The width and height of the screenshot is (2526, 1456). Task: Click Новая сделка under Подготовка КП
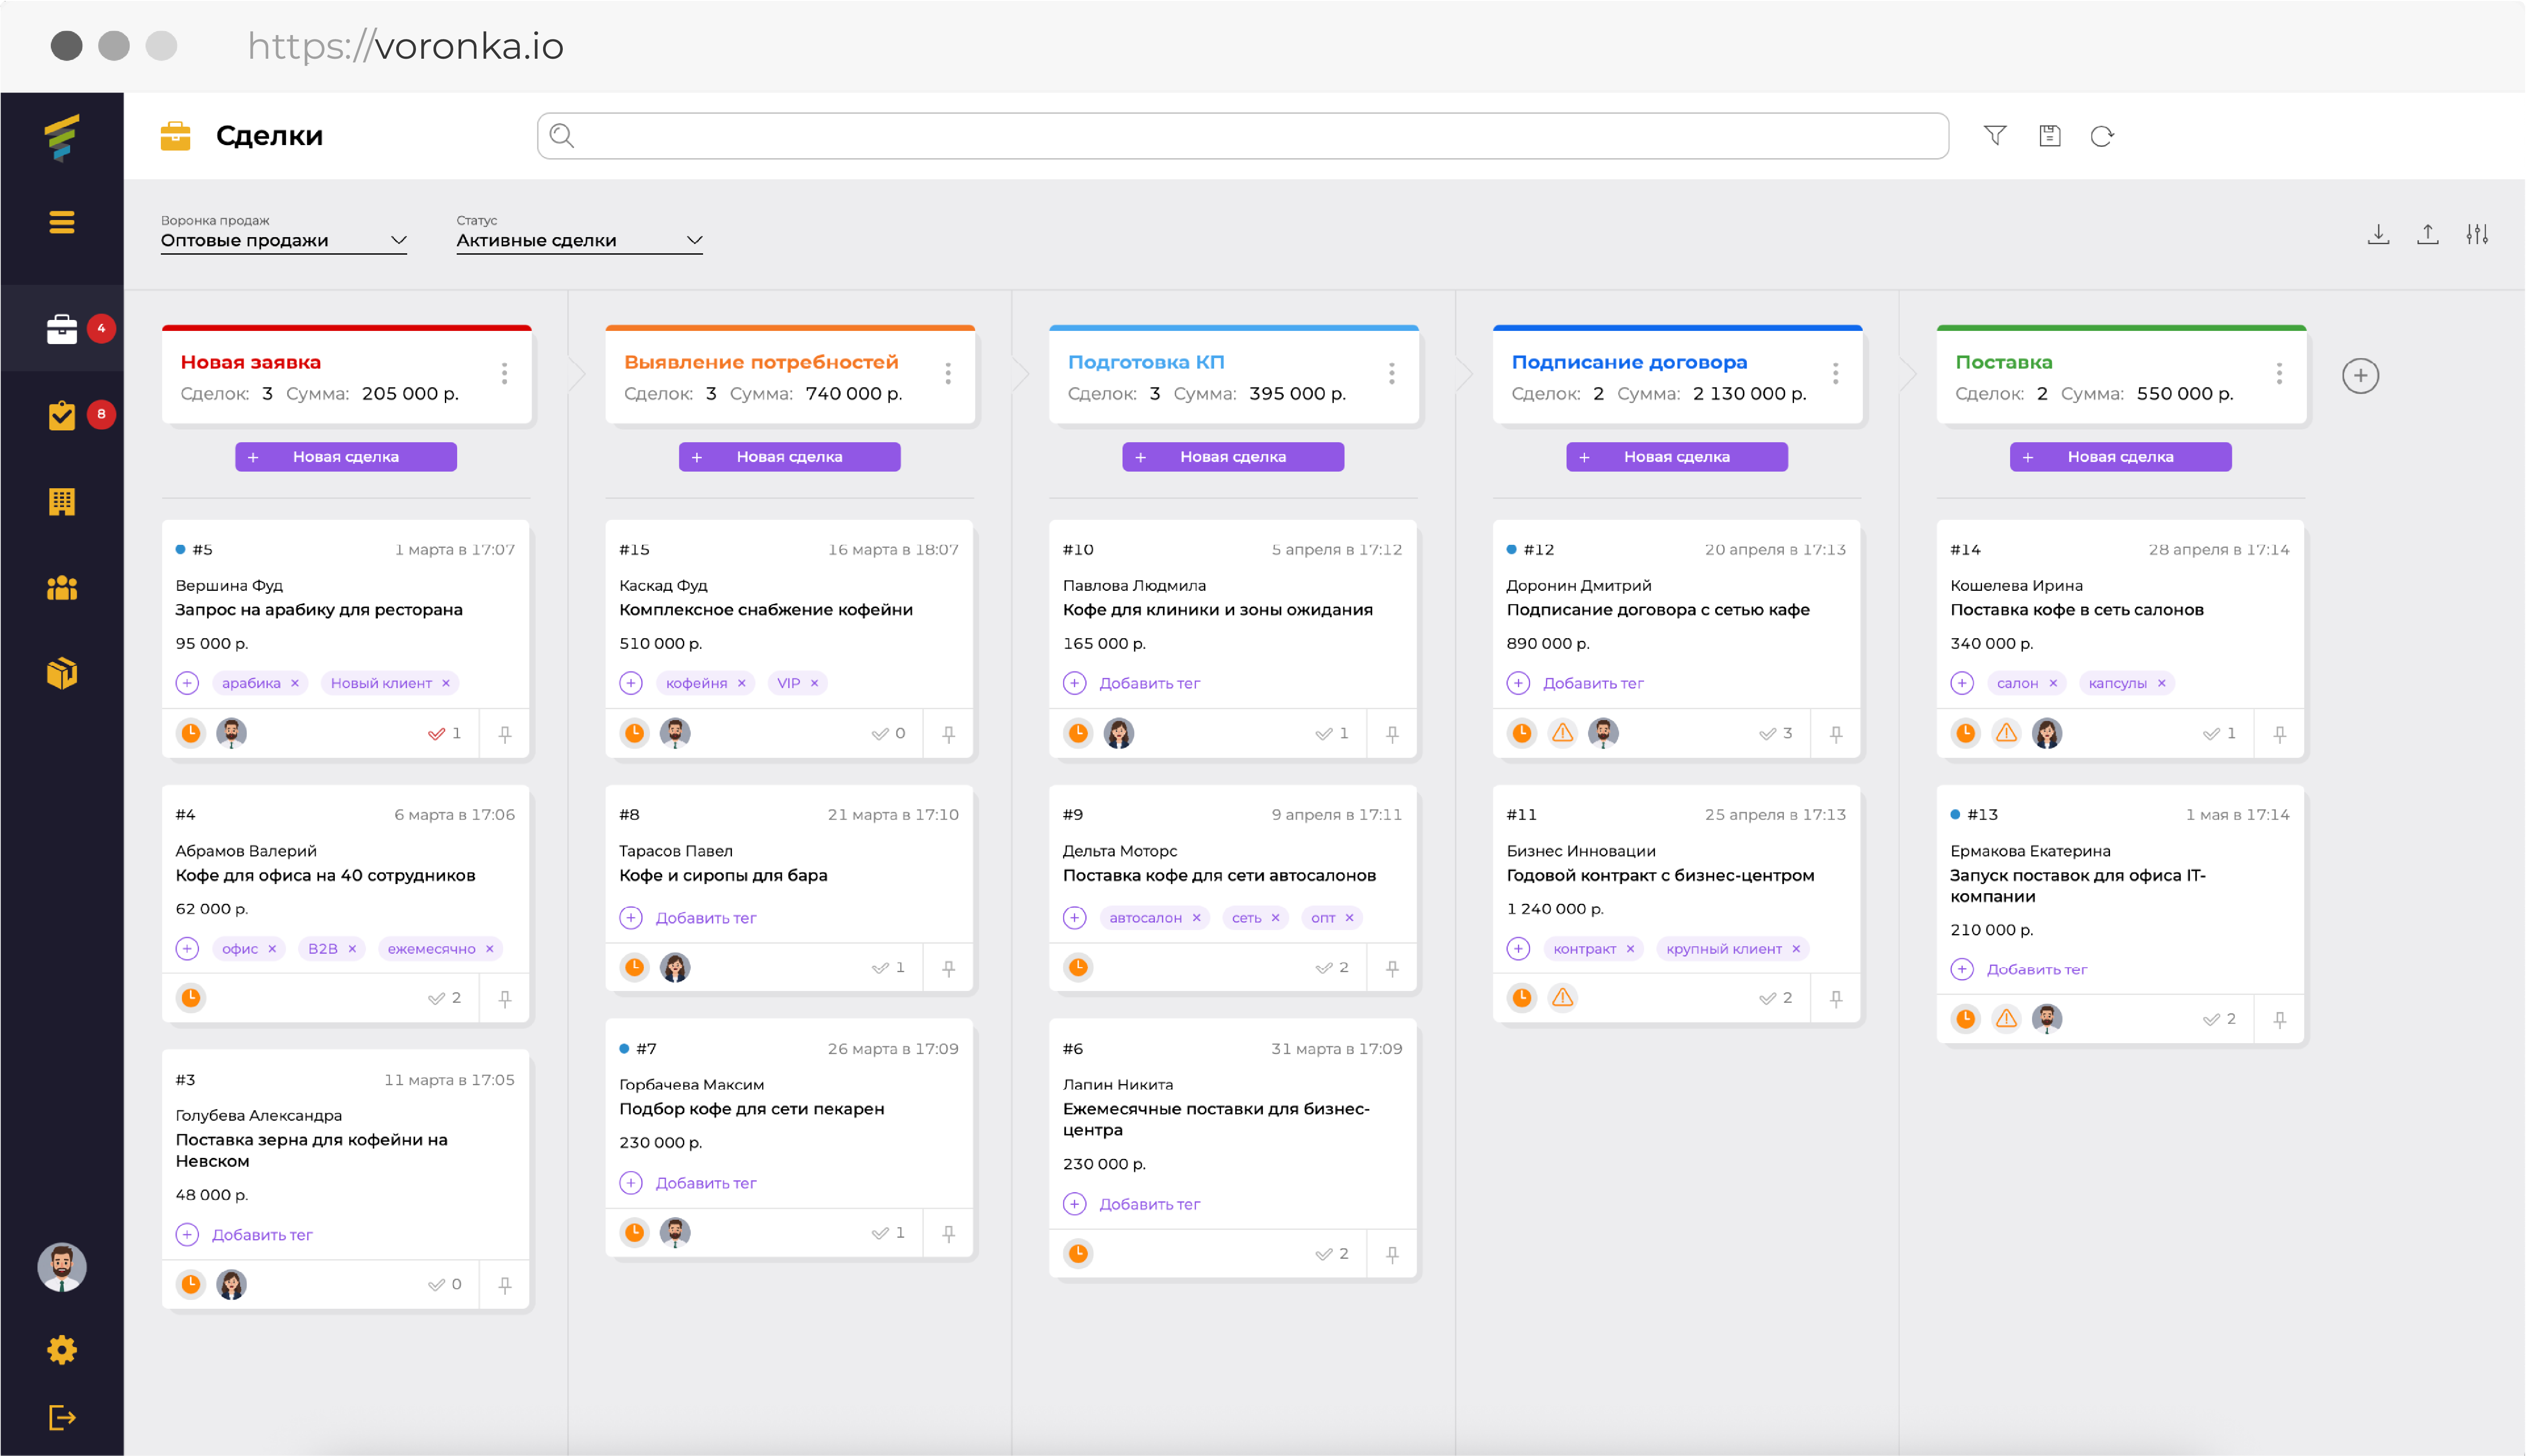click(x=1233, y=457)
